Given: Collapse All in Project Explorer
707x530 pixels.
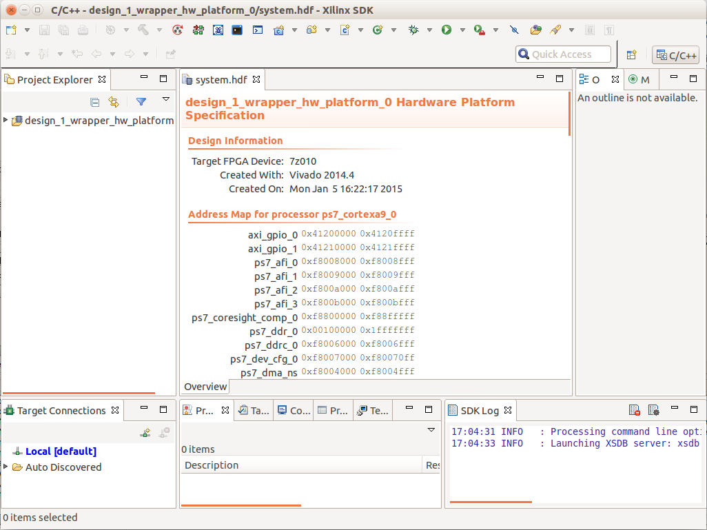Looking at the screenshot, I should point(94,103).
